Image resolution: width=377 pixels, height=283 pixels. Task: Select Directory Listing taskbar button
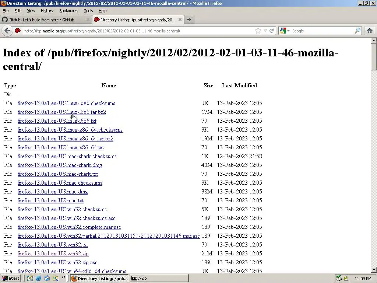click(x=100, y=279)
